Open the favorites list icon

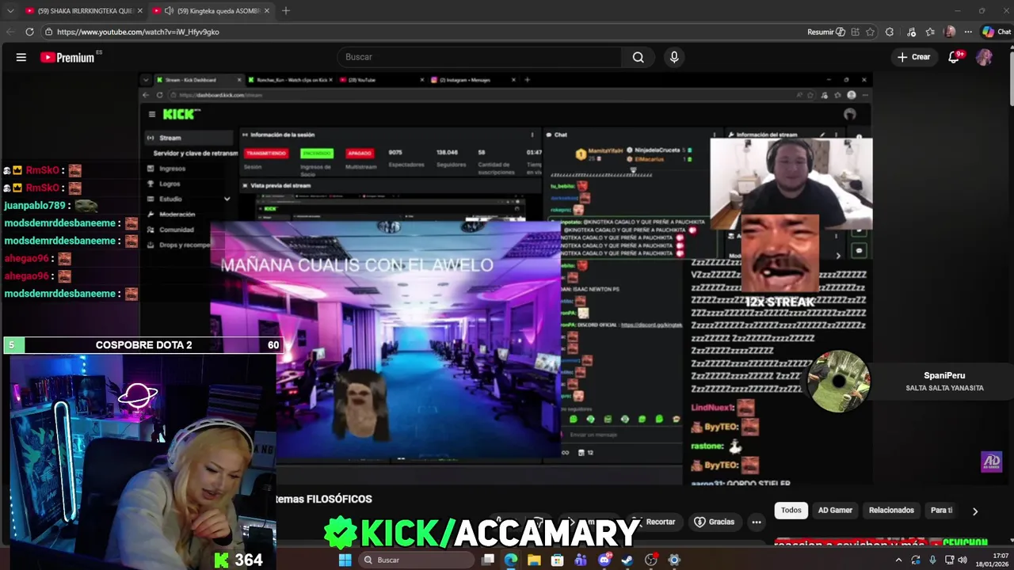click(930, 32)
